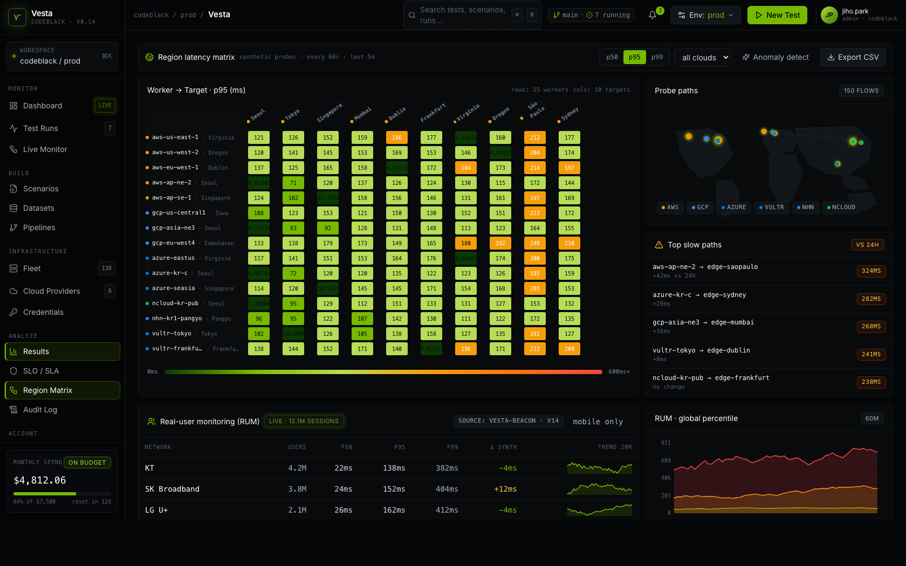Viewport: 906px width, 566px height.
Task: Go to Scenarios page
Action: pyautogui.click(x=40, y=189)
